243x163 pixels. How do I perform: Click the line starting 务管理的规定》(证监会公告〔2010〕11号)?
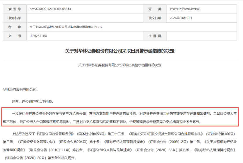(119, 150)
